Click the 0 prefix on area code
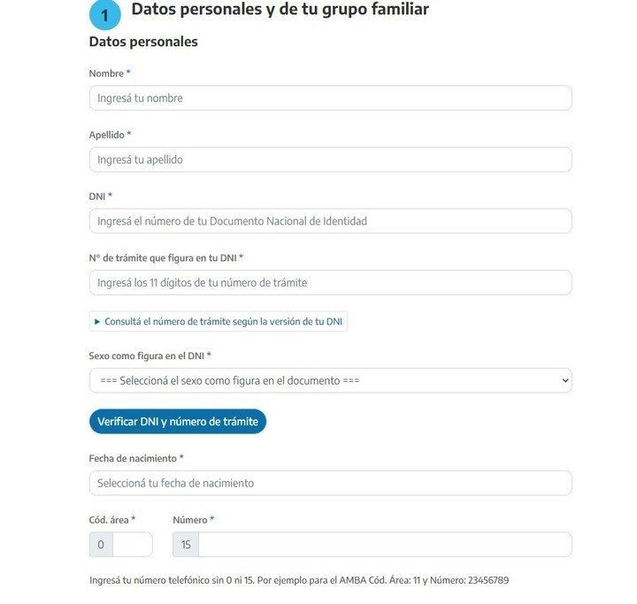The height and width of the screenshot is (604, 637). tap(101, 545)
